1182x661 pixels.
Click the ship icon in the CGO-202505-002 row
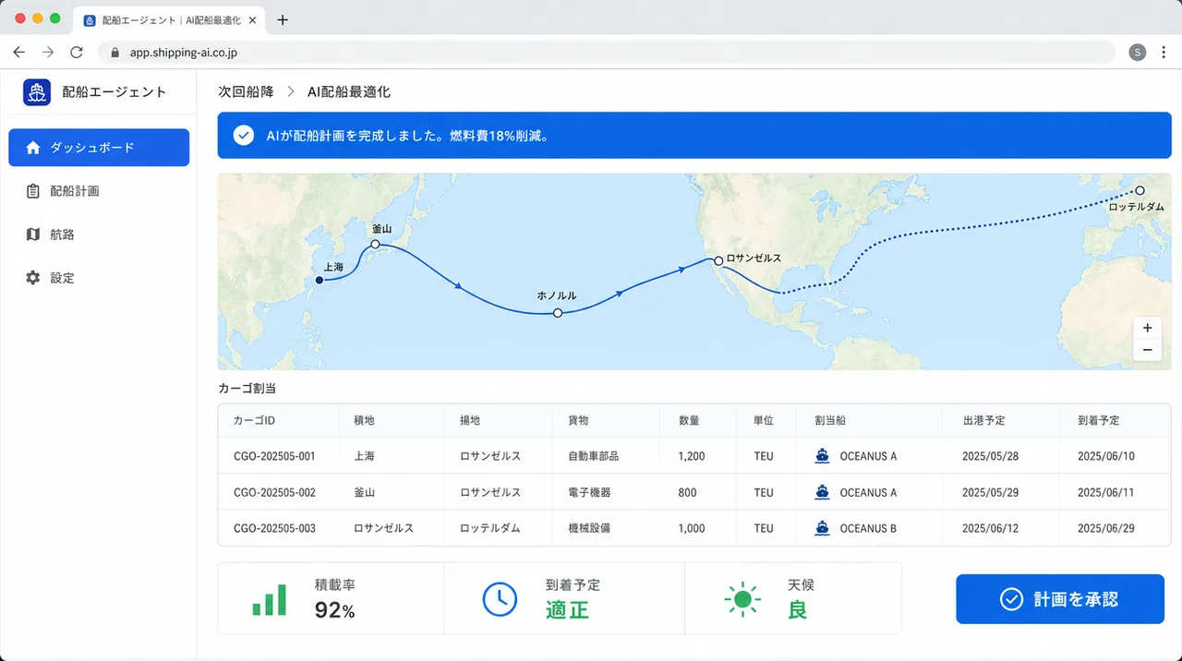pyautogui.click(x=822, y=492)
